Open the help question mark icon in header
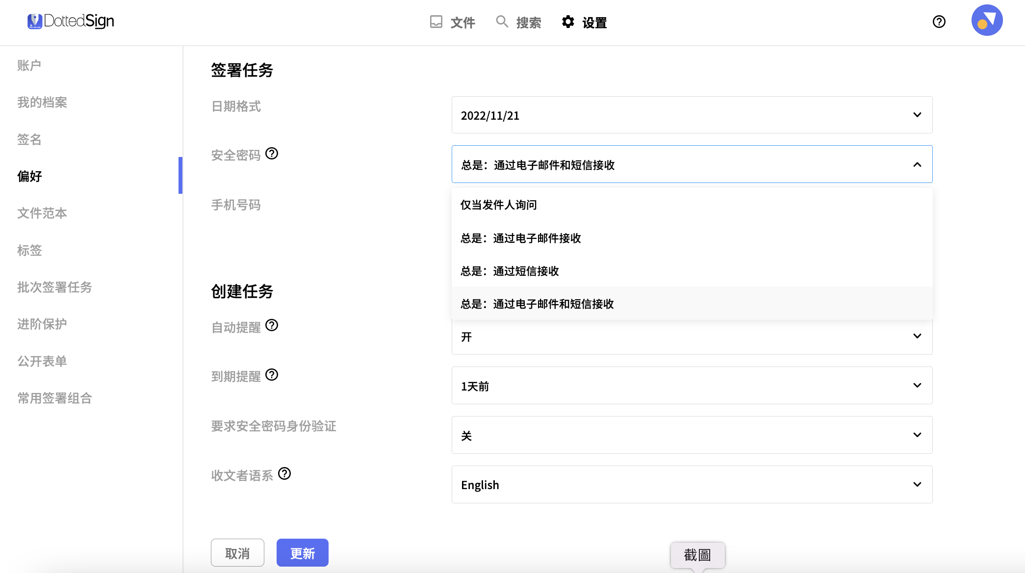This screenshot has height=573, width=1025. pos(939,22)
